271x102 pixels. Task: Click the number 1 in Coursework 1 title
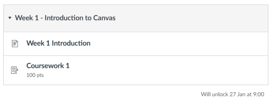click(68, 66)
